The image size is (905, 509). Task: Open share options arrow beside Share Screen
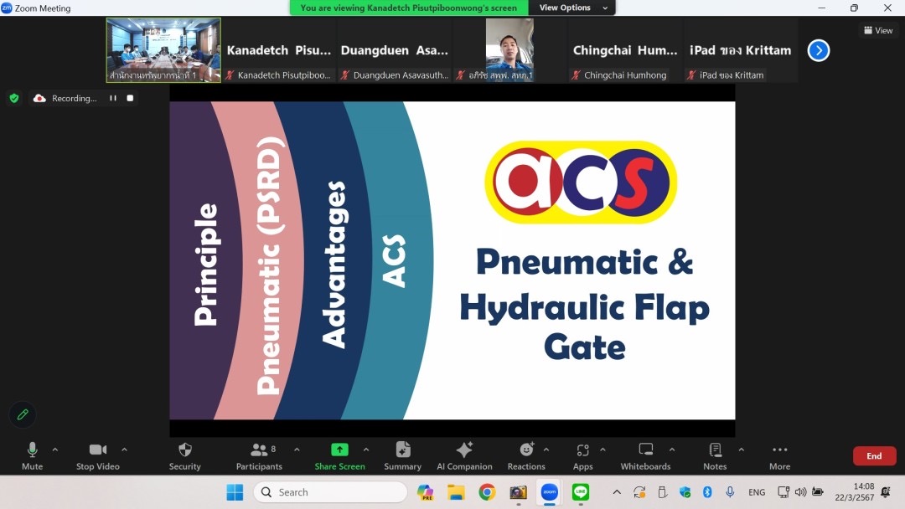(x=366, y=450)
